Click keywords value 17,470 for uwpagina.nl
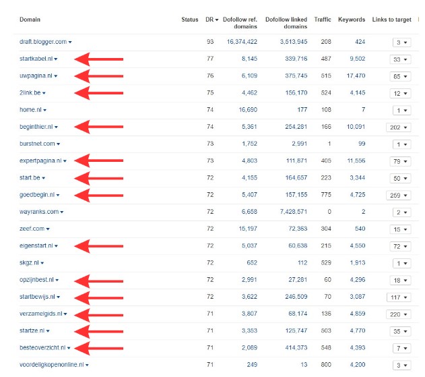The height and width of the screenshot is (377, 425). point(356,76)
